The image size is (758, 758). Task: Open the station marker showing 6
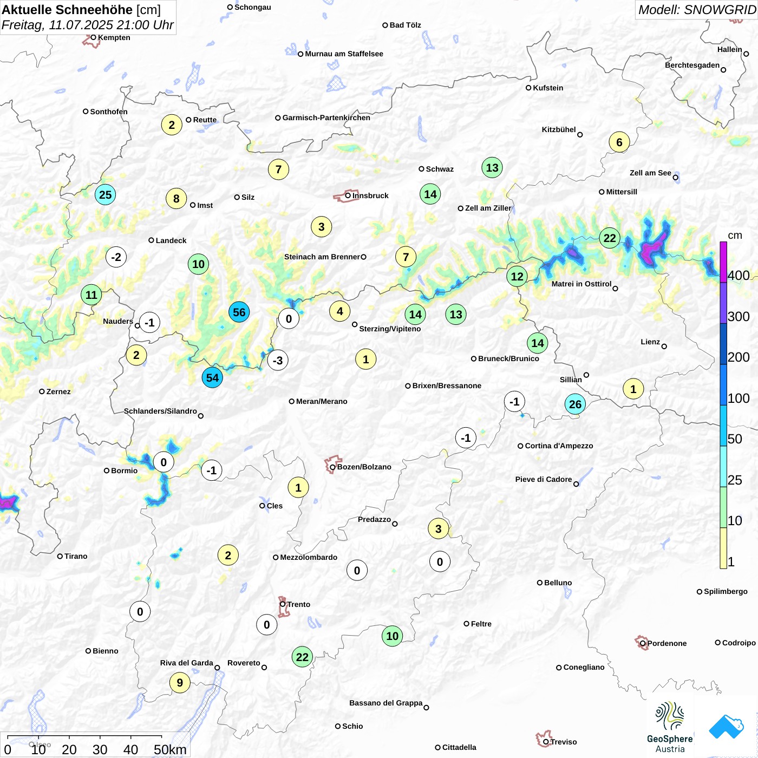[x=619, y=142]
